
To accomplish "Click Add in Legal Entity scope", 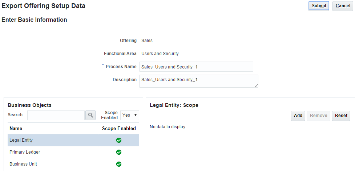I will [298, 116].
